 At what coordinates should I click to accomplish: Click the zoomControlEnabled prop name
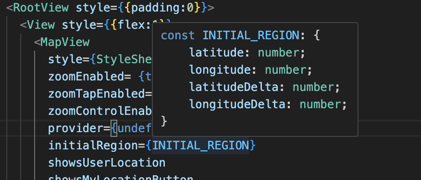pos(100,111)
